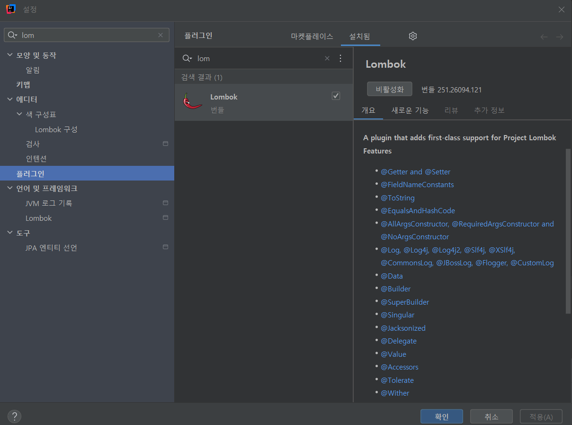Open the @Tolerate link
Screen dimensions: 572x425
coord(397,380)
